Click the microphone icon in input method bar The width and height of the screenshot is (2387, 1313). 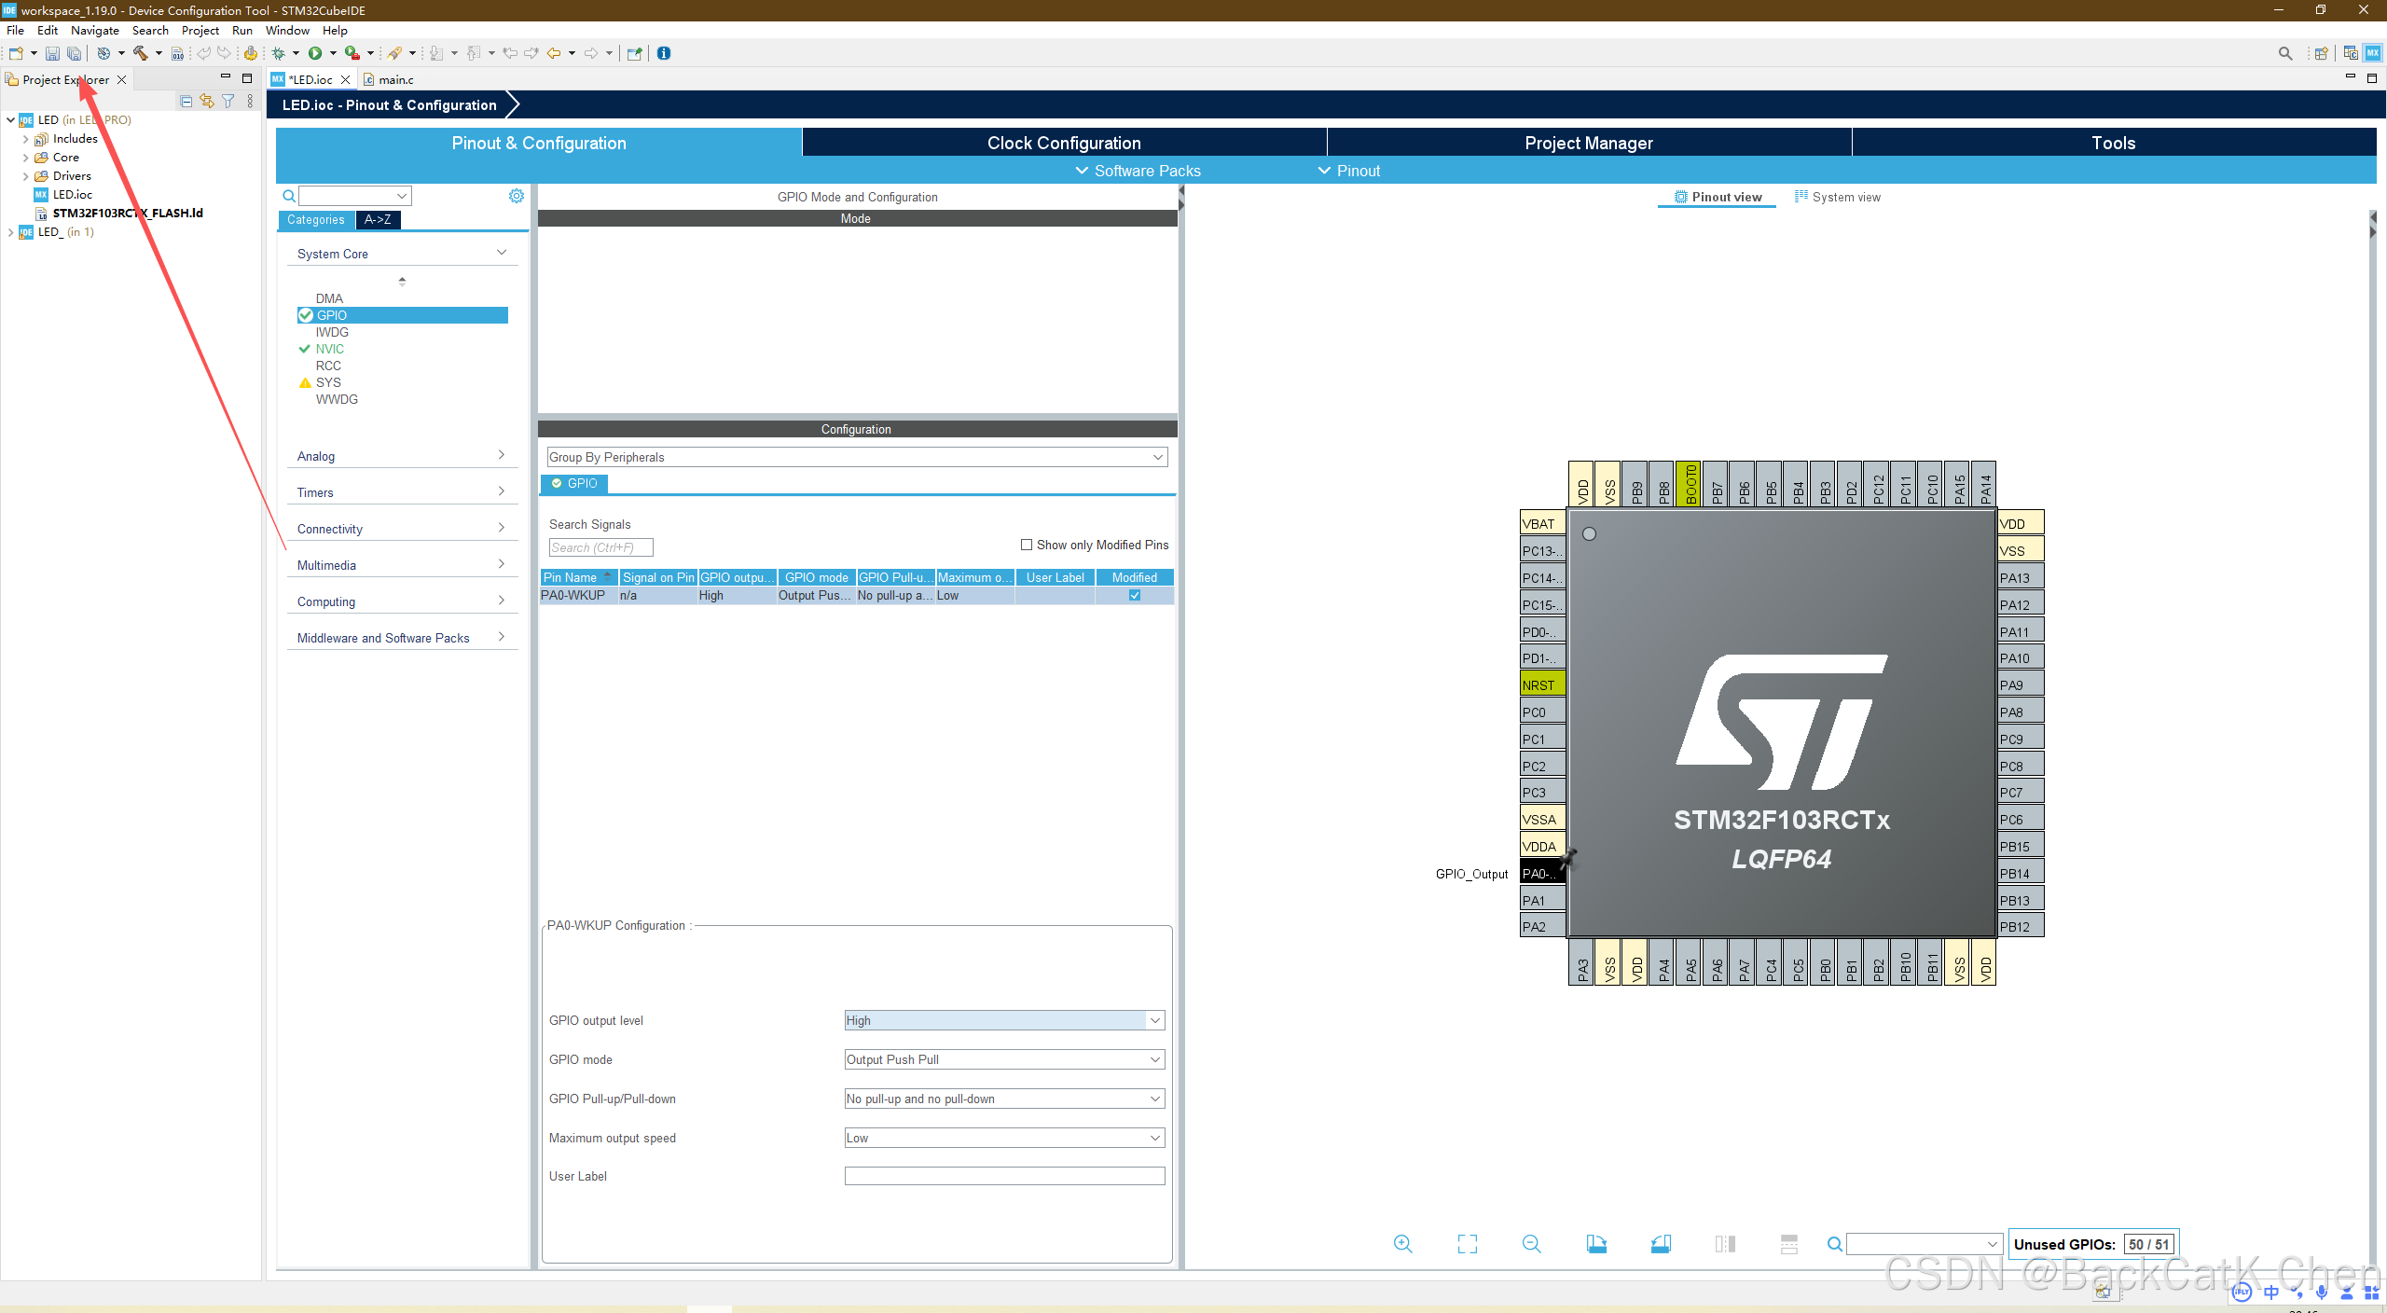[x=2321, y=1292]
